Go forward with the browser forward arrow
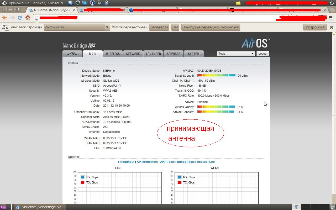336x210 pixels. pyautogui.click(x=12, y=18)
